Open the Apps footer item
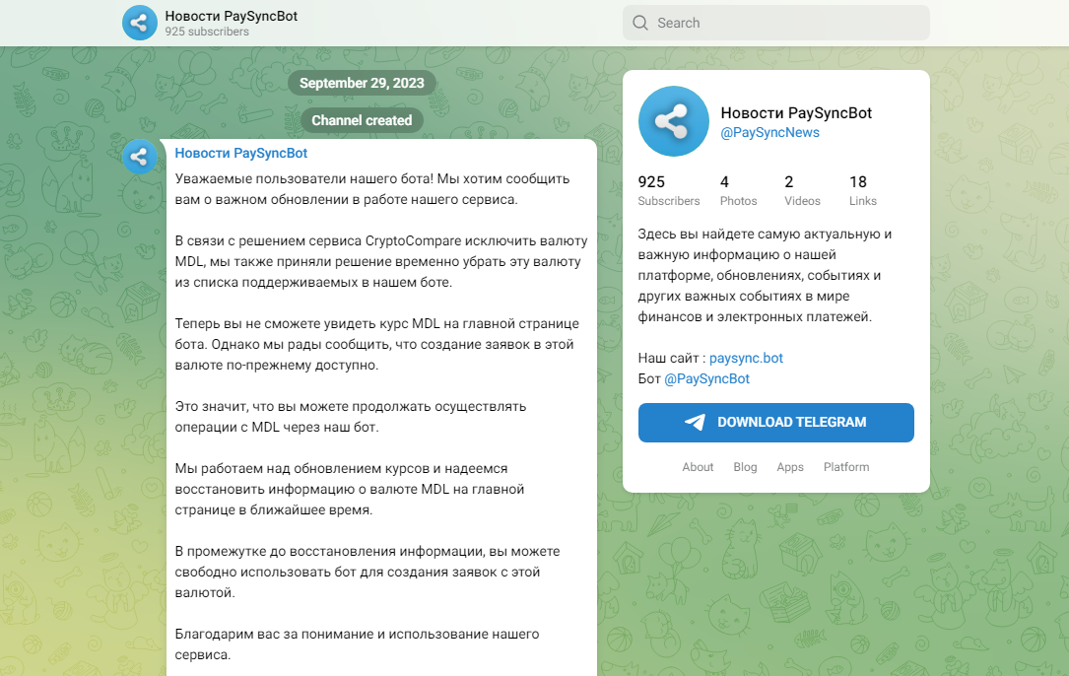This screenshot has height=676, width=1069. tap(790, 466)
